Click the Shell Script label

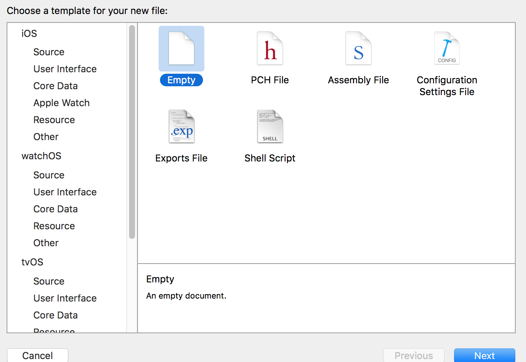click(x=270, y=158)
